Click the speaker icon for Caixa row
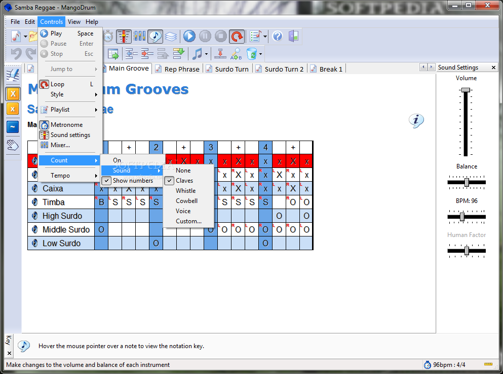The width and height of the screenshot is (503, 374). click(x=35, y=188)
